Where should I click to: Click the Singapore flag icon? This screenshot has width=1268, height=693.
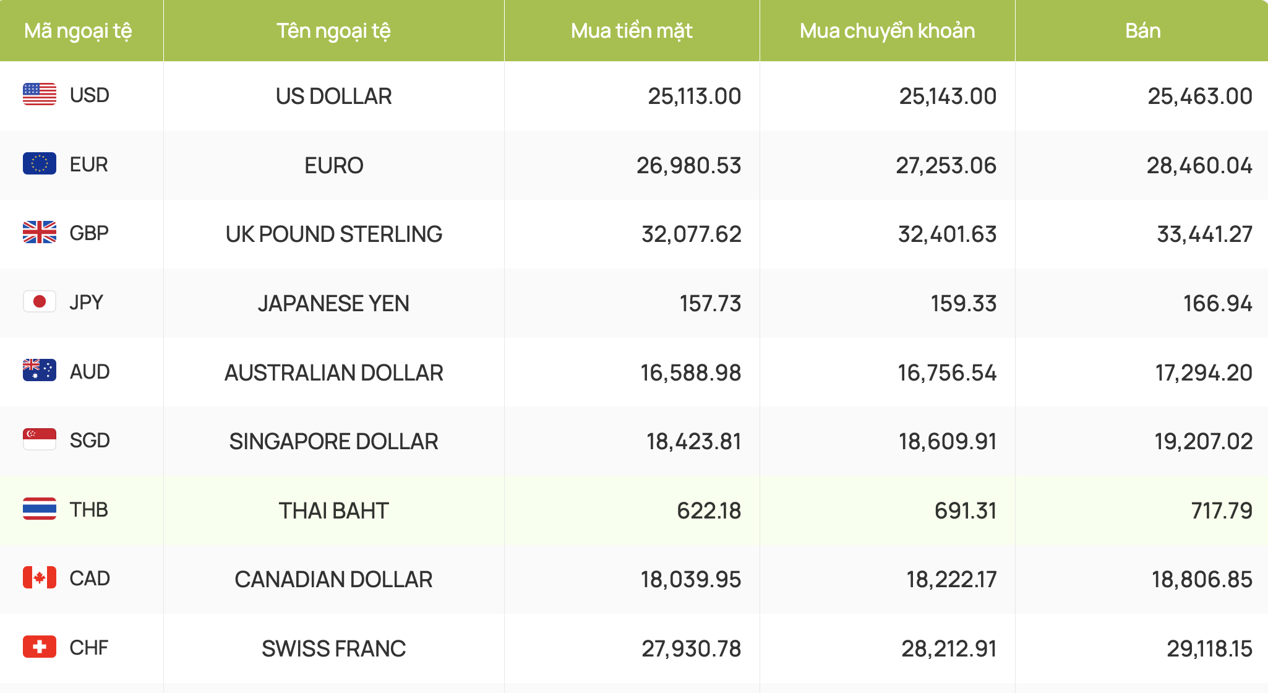40,440
